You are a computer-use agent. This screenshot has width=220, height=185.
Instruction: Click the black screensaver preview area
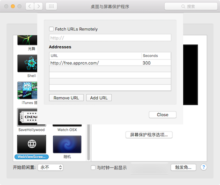[190, 75]
